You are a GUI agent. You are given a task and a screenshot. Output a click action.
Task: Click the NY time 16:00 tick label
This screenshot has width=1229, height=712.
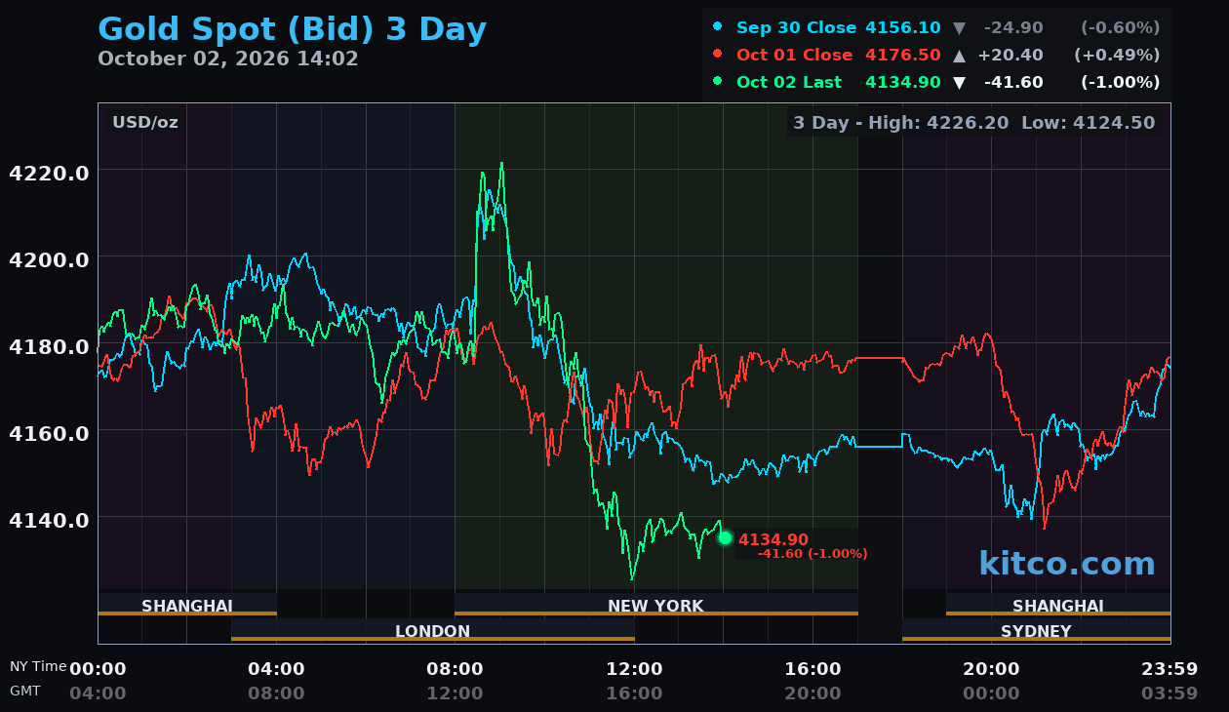click(813, 669)
